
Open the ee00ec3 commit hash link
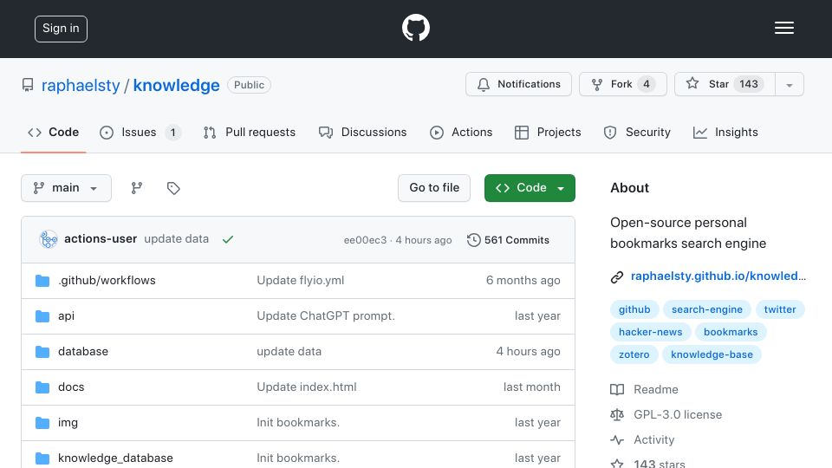365,240
